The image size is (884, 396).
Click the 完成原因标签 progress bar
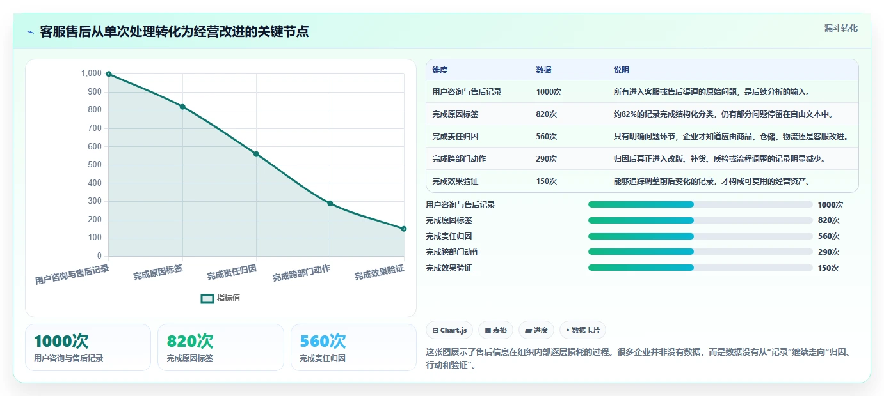[x=700, y=220]
